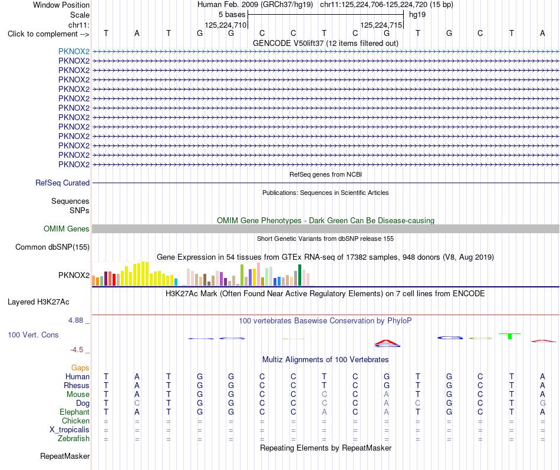This screenshot has width=560, height=470.
Task: Click 'Repeating Elements by RepeatMasker' title
Action: click(325, 448)
